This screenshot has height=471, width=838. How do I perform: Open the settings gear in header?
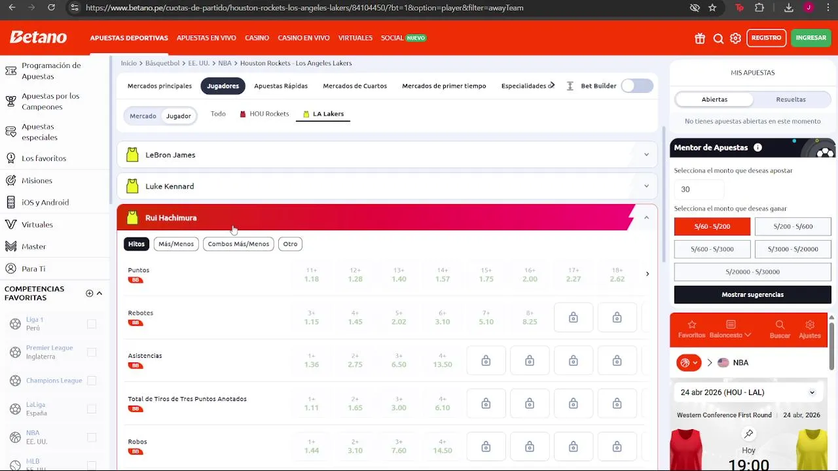tap(736, 39)
